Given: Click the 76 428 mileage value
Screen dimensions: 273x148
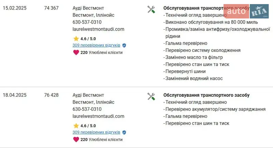Looking at the screenshot, I should (x=51, y=95).
